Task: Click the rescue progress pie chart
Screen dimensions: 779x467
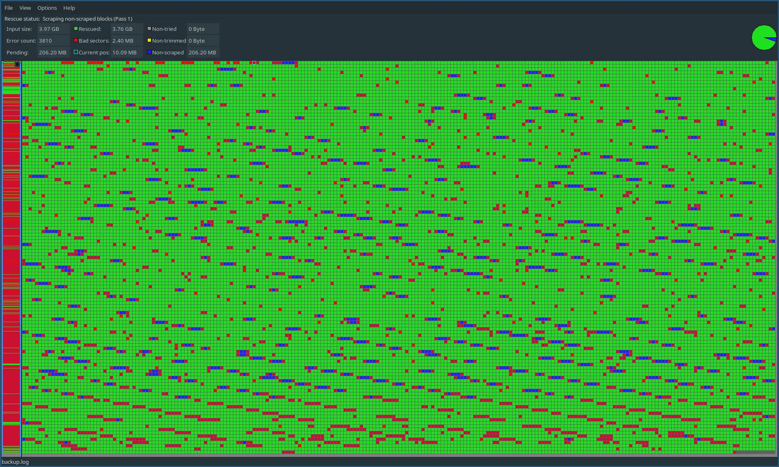Action: tap(764, 38)
